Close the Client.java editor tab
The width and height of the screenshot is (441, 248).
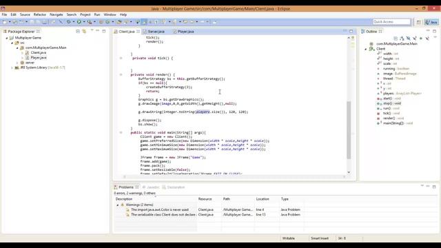[138, 32]
